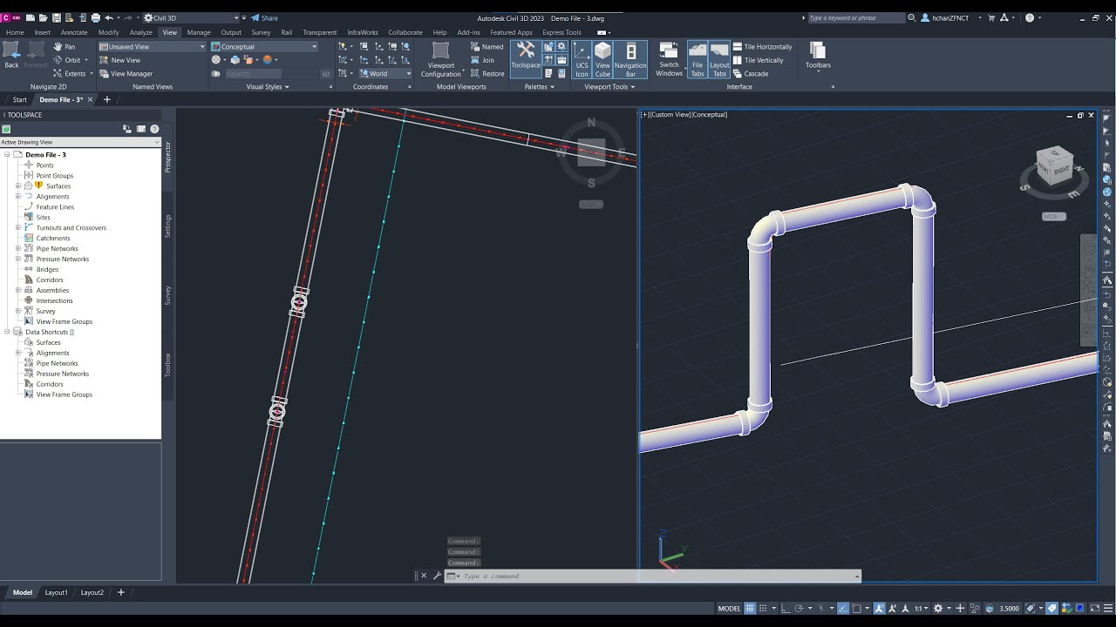Open the Civil 3D workspace dropdown
This screenshot has height=627, width=1116.
pyautogui.click(x=192, y=17)
